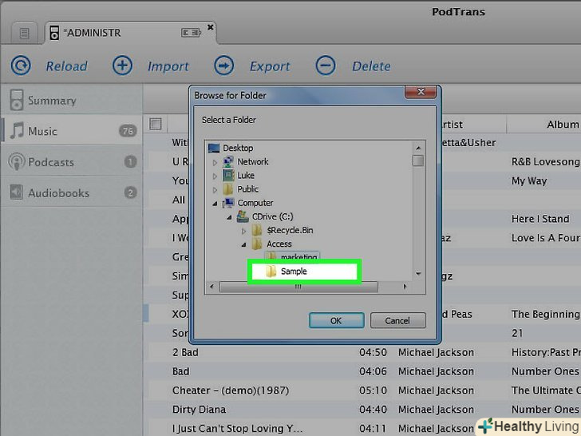Expand the Public node arrow
Screen dimensions: 581x436
click(215, 190)
